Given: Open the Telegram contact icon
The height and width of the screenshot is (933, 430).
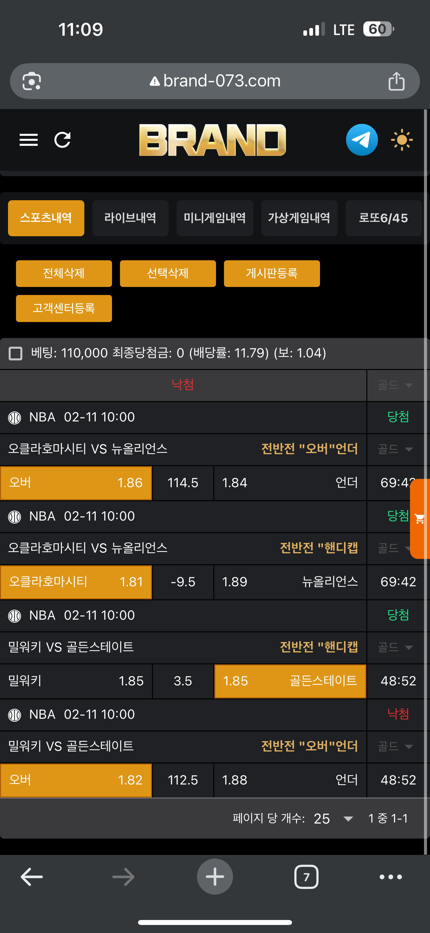Looking at the screenshot, I should pos(362,140).
